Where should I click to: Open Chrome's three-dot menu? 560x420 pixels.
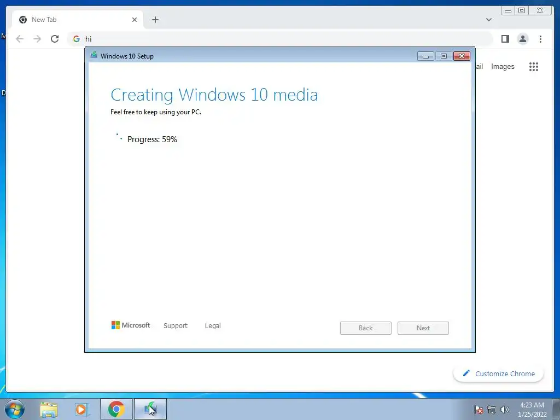pos(540,39)
